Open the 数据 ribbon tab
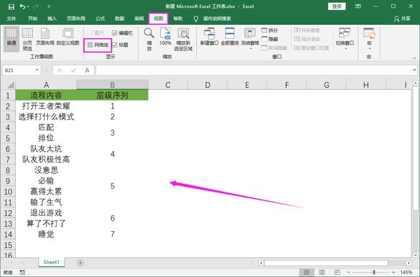This screenshot has width=420, height=277. (119, 18)
